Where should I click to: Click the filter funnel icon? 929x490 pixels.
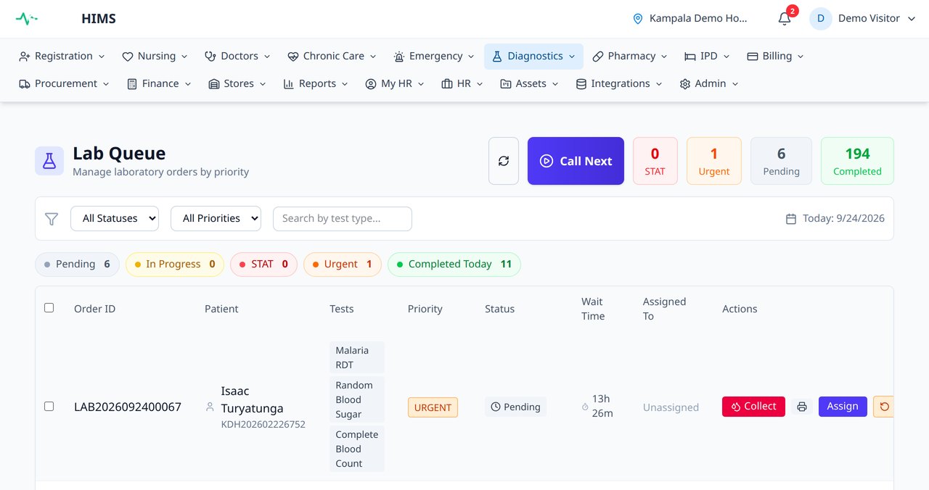(x=52, y=218)
